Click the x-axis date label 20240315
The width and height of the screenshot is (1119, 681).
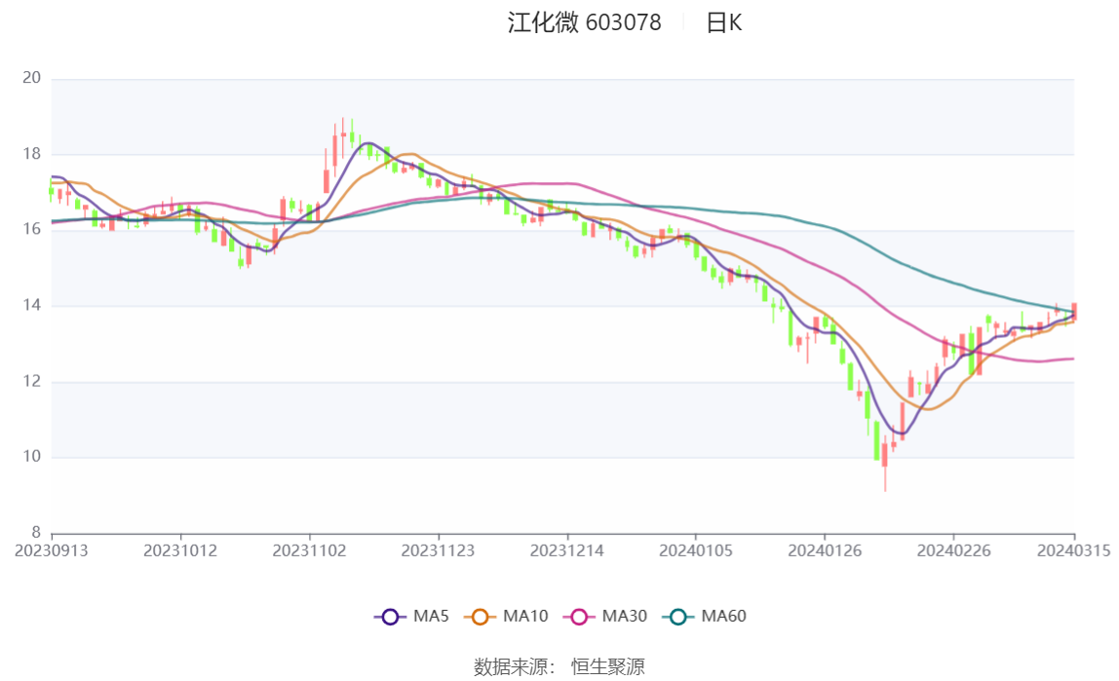1073,551
